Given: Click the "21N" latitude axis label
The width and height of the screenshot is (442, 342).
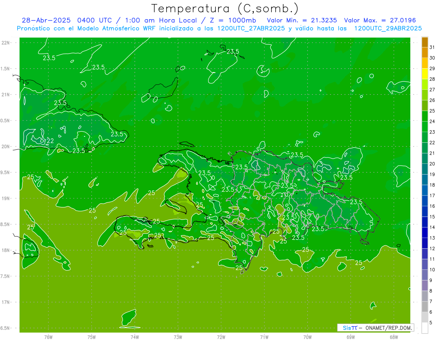Looking at the screenshot, I should (x=6, y=95).
